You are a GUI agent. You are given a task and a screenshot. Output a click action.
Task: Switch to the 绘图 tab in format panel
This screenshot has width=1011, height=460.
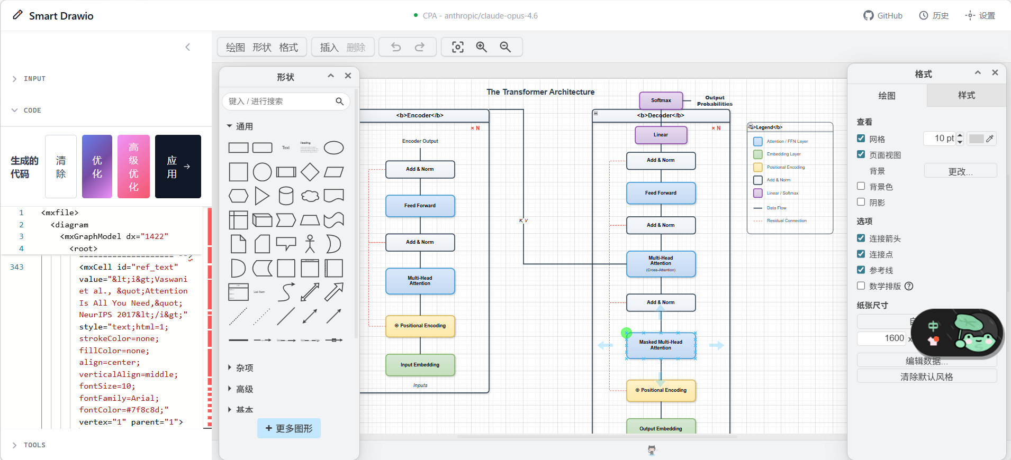coord(887,96)
